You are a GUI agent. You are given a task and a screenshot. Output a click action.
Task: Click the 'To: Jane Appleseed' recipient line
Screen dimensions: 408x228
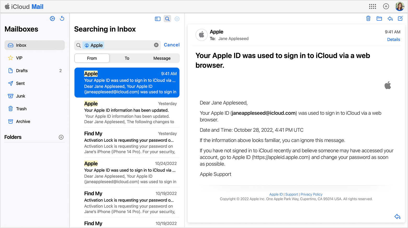tap(229, 39)
